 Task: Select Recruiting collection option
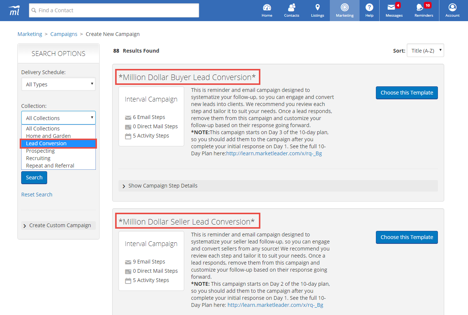(x=58, y=158)
